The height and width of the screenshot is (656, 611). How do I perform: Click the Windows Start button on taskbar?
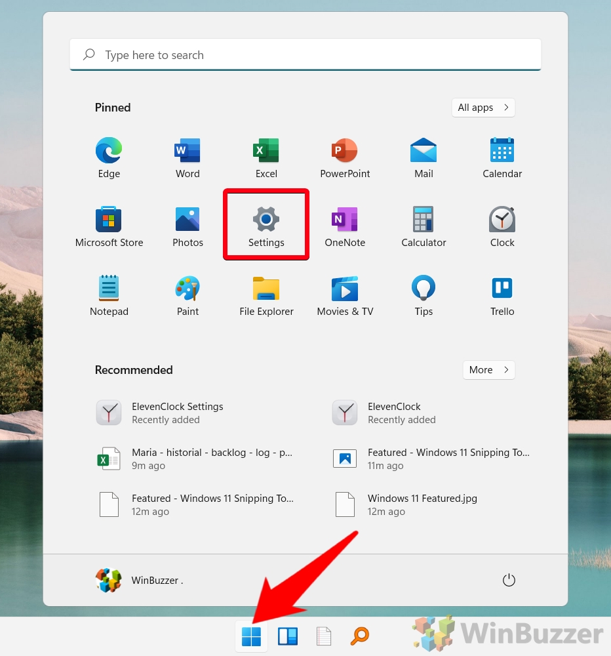(x=251, y=636)
